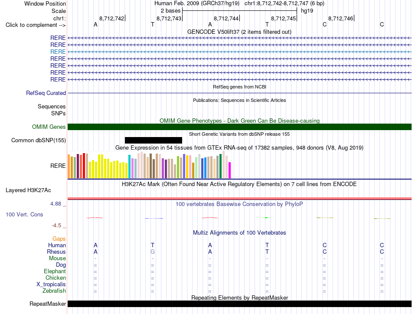
Task: Click the 'Human' species label
Action: click(57, 245)
